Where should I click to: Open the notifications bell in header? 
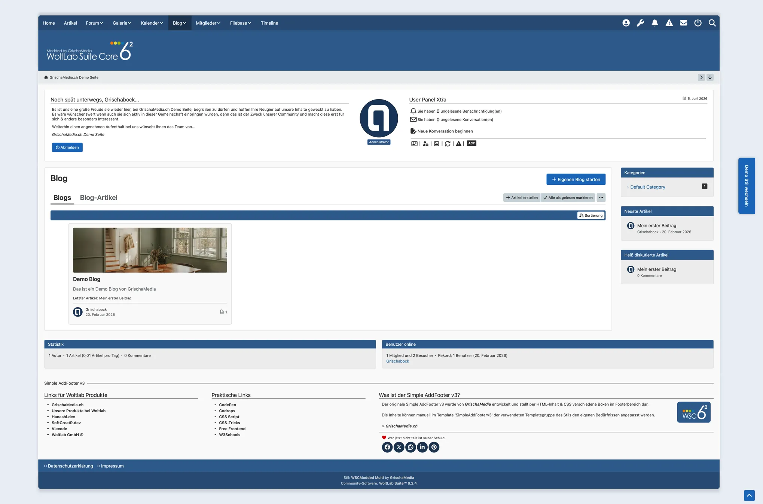654,23
